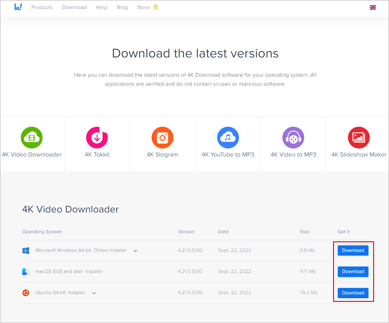Click the 0.8 Mb size value

[x=307, y=250]
